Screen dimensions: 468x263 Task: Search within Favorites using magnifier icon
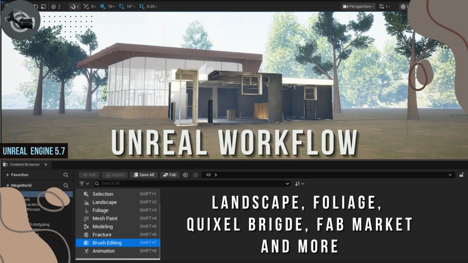click(x=66, y=175)
